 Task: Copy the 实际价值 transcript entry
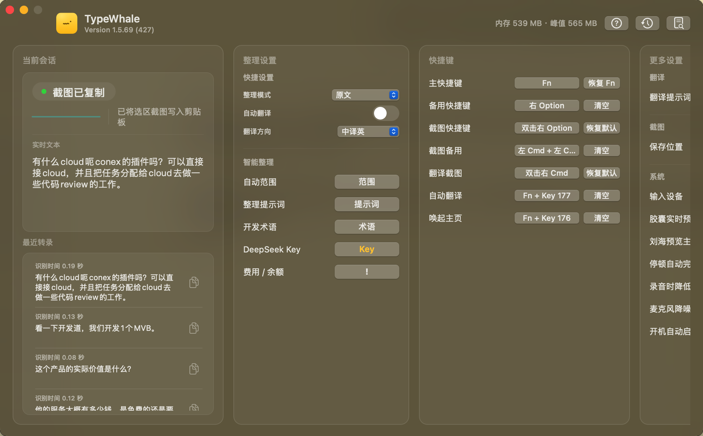[x=194, y=368]
